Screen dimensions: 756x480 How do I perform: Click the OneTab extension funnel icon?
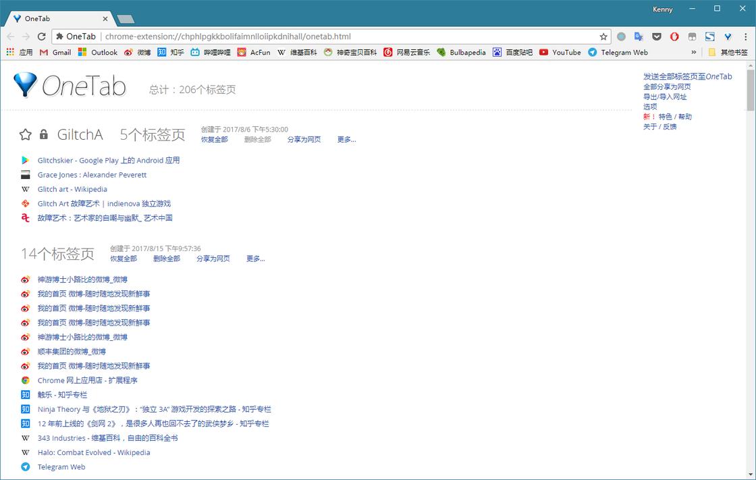coord(728,36)
